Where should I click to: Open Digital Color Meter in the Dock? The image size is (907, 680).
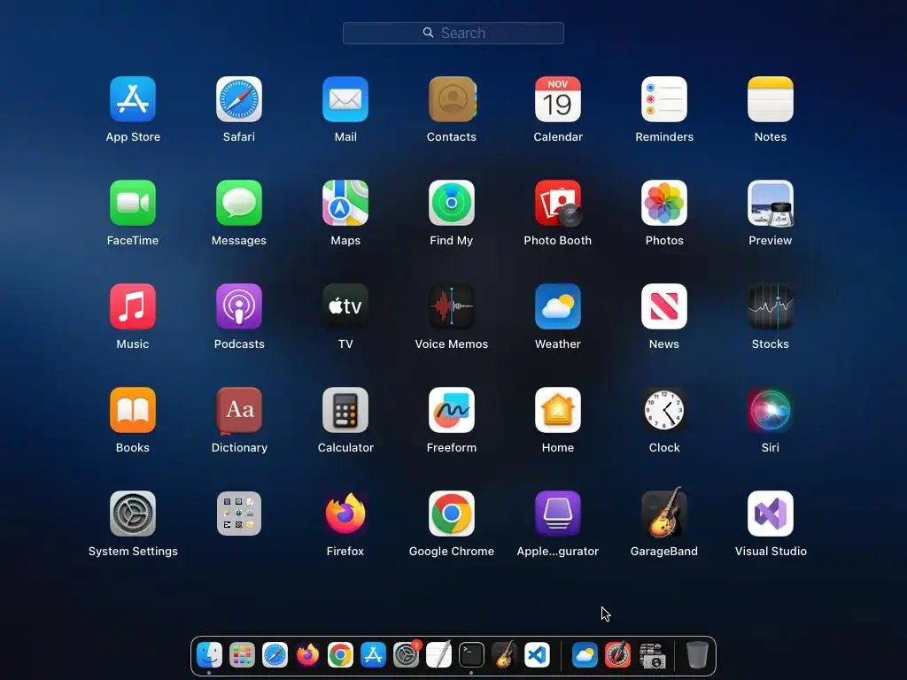617,655
